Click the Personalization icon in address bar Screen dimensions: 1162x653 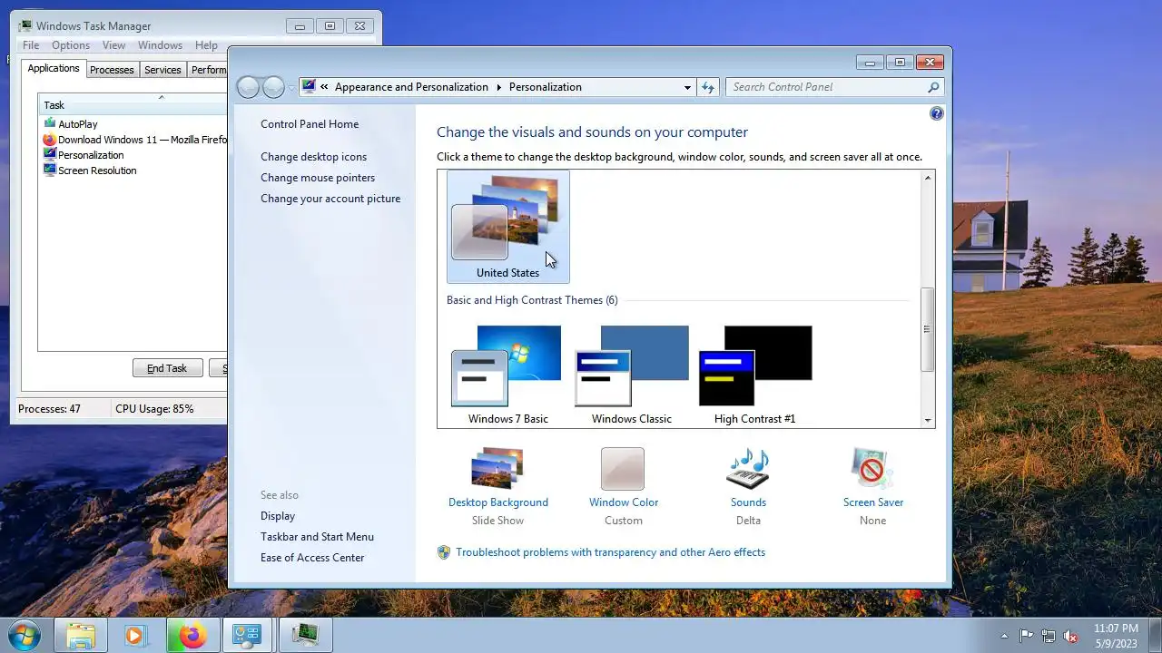click(x=310, y=87)
